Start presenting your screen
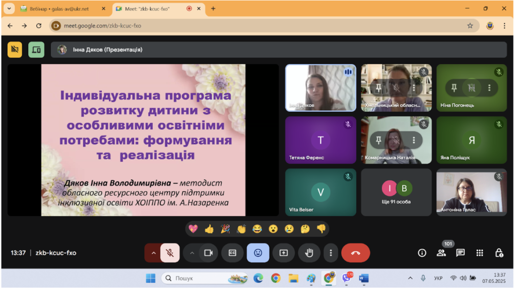The width and height of the screenshot is (516, 289). tap(284, 253)
